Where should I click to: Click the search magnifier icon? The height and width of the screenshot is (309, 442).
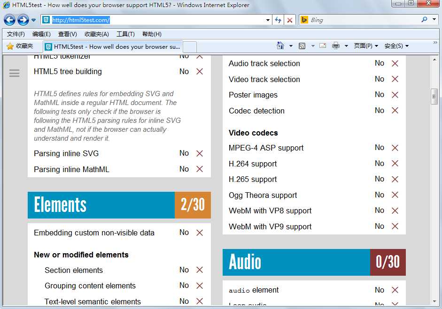(424, 20)
